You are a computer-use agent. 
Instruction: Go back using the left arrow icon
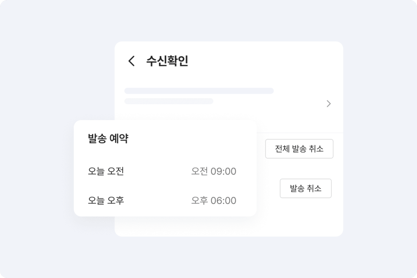click(131, 61)
